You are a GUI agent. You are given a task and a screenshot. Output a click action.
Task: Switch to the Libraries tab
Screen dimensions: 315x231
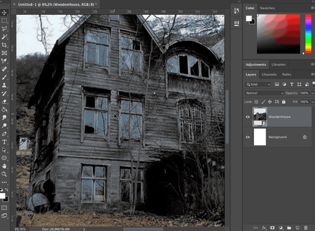[278, 65]
